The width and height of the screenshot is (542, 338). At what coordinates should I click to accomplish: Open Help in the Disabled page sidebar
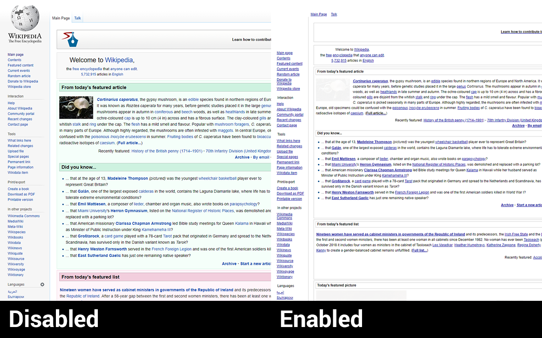[11, 103]
